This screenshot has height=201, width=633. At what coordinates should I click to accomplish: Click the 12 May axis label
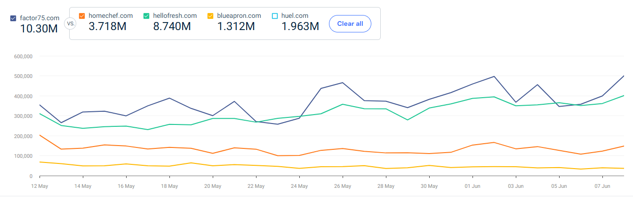coord(40,186)
